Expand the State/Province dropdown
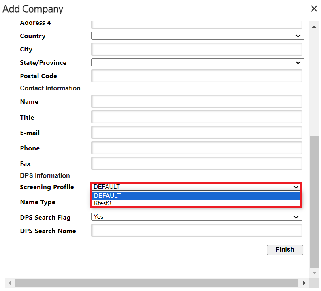The width and height of the screenshot is (321, 291). pyautogui.click(x=197, y=63)
